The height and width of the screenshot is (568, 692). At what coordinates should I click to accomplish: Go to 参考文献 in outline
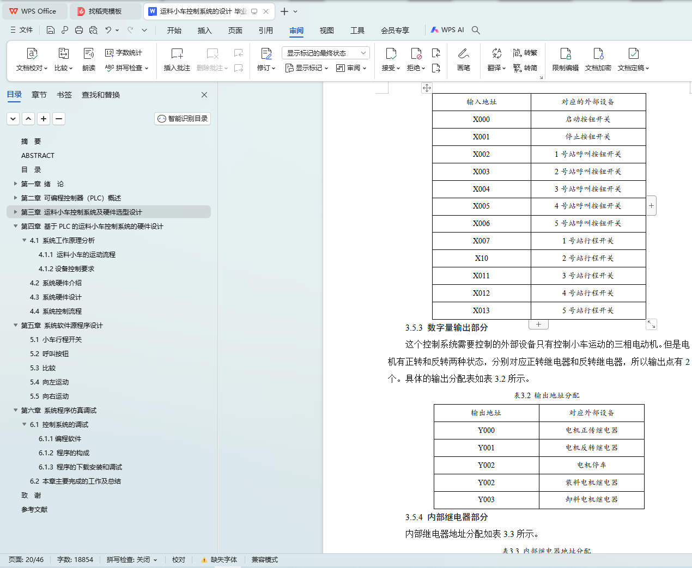34,509
